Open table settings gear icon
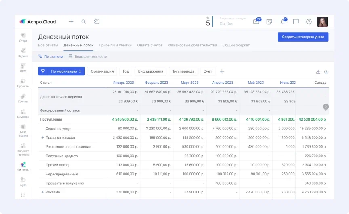This screenshot has height=214, width=349. click(326, 72)
